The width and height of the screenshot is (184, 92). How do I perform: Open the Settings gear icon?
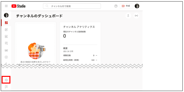coord(6,80)
